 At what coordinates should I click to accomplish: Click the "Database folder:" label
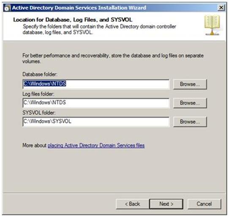(40, 74)
